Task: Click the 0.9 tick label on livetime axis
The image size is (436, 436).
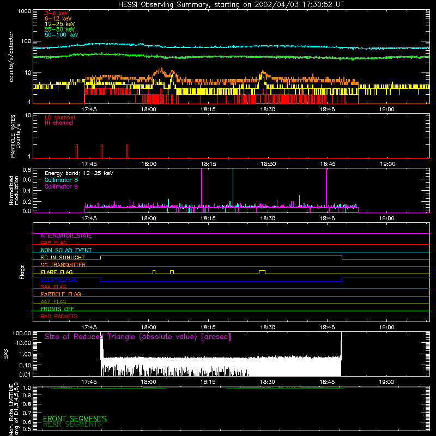Action: pos(27,395)
